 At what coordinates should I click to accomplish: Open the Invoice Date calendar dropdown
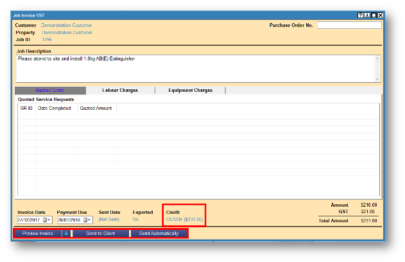46,220
